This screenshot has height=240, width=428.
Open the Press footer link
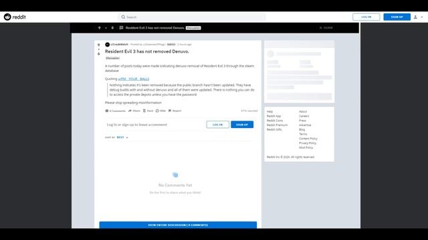tap(302, 121)
